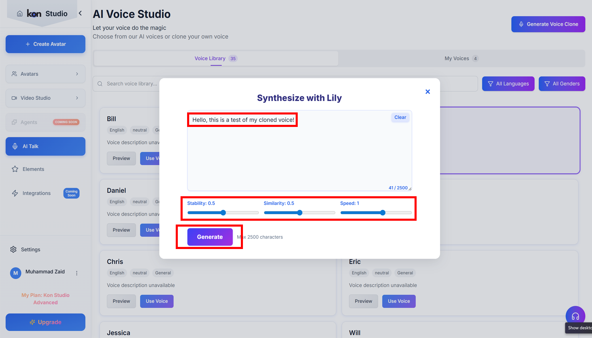Click the Settings gear icon in sidebar
The image size is (592, 338).
click(13, 249)
